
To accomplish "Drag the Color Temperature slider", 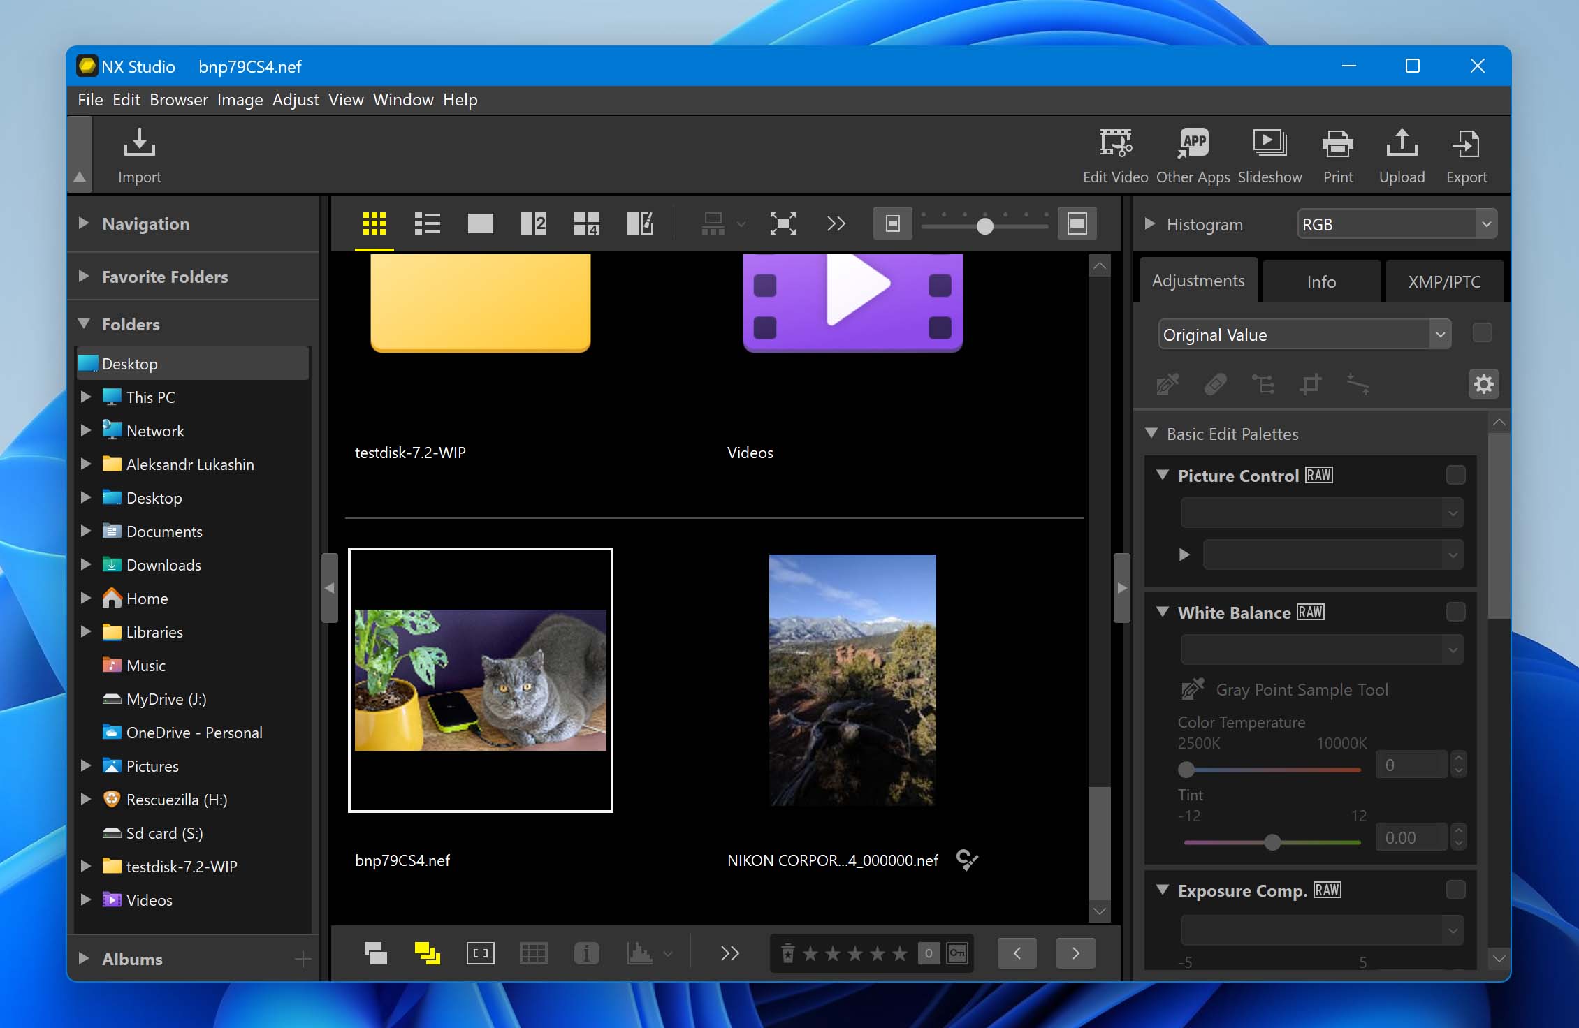I will pyautogui.click(x=1186, y=766).
